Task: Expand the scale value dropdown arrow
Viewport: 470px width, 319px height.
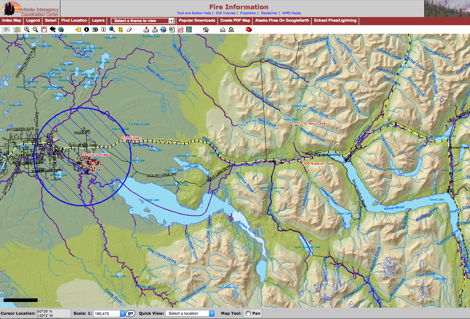Action: pyautogui.click(x=122, y=313)
